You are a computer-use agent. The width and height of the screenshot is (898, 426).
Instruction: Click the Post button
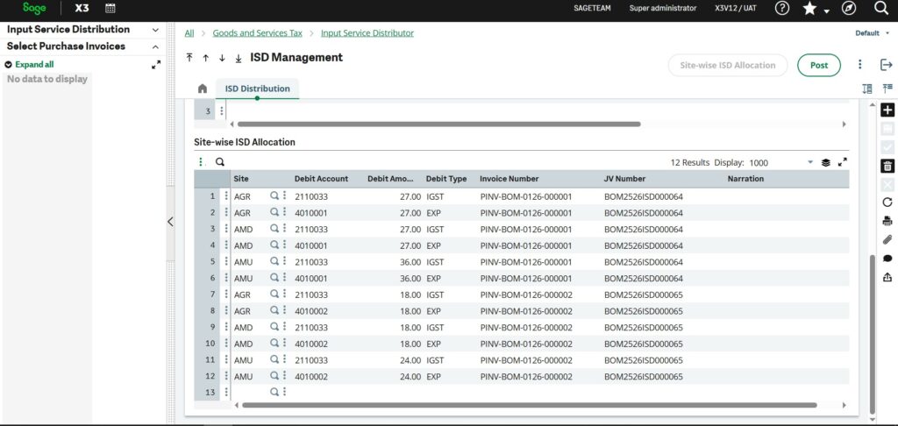pos(818,65)
